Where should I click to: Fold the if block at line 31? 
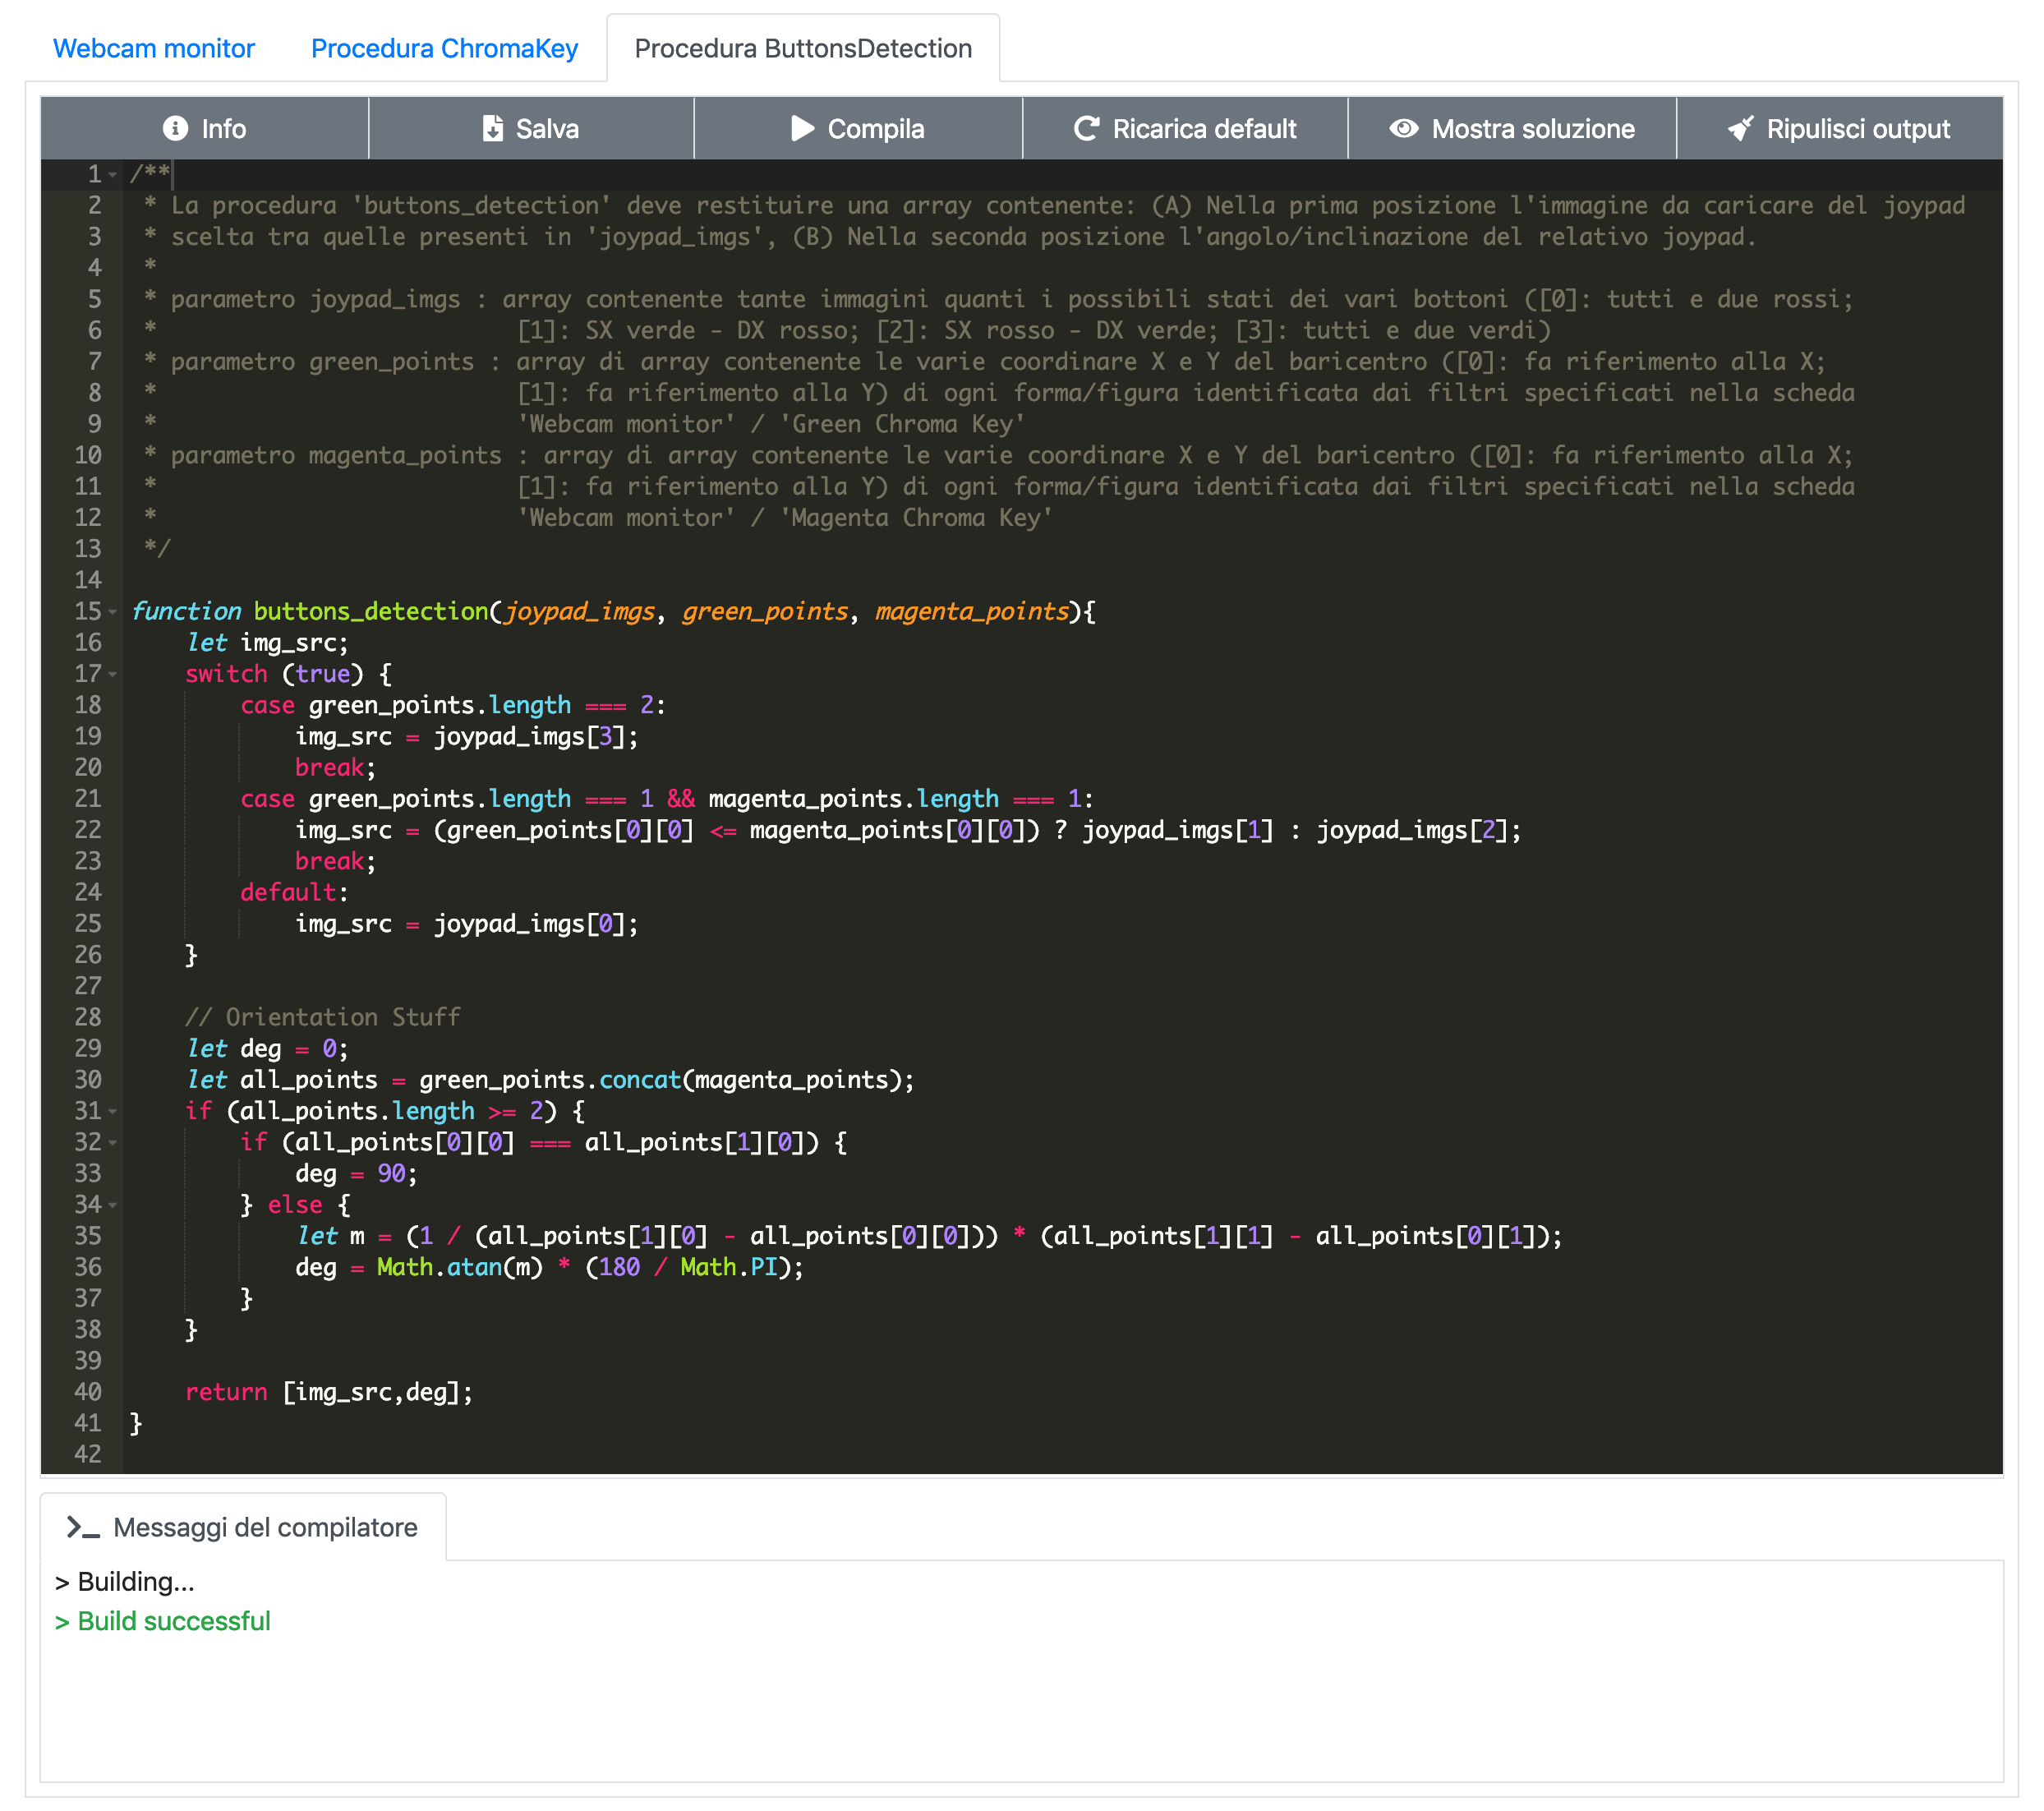[113, 1111]
